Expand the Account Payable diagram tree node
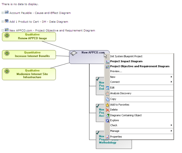 [x=3, y=13]
